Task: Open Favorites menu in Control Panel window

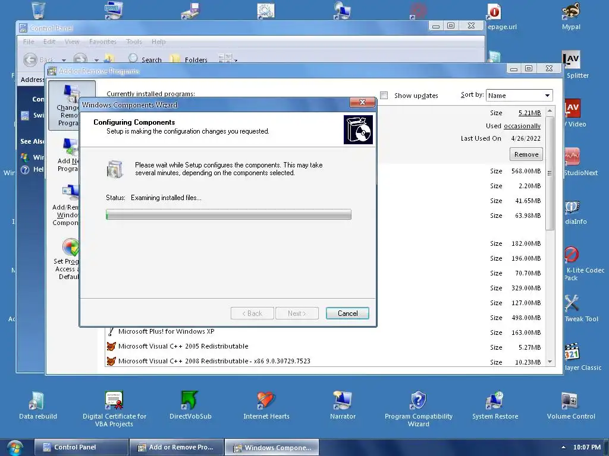Action: click(x=102, y=42)
